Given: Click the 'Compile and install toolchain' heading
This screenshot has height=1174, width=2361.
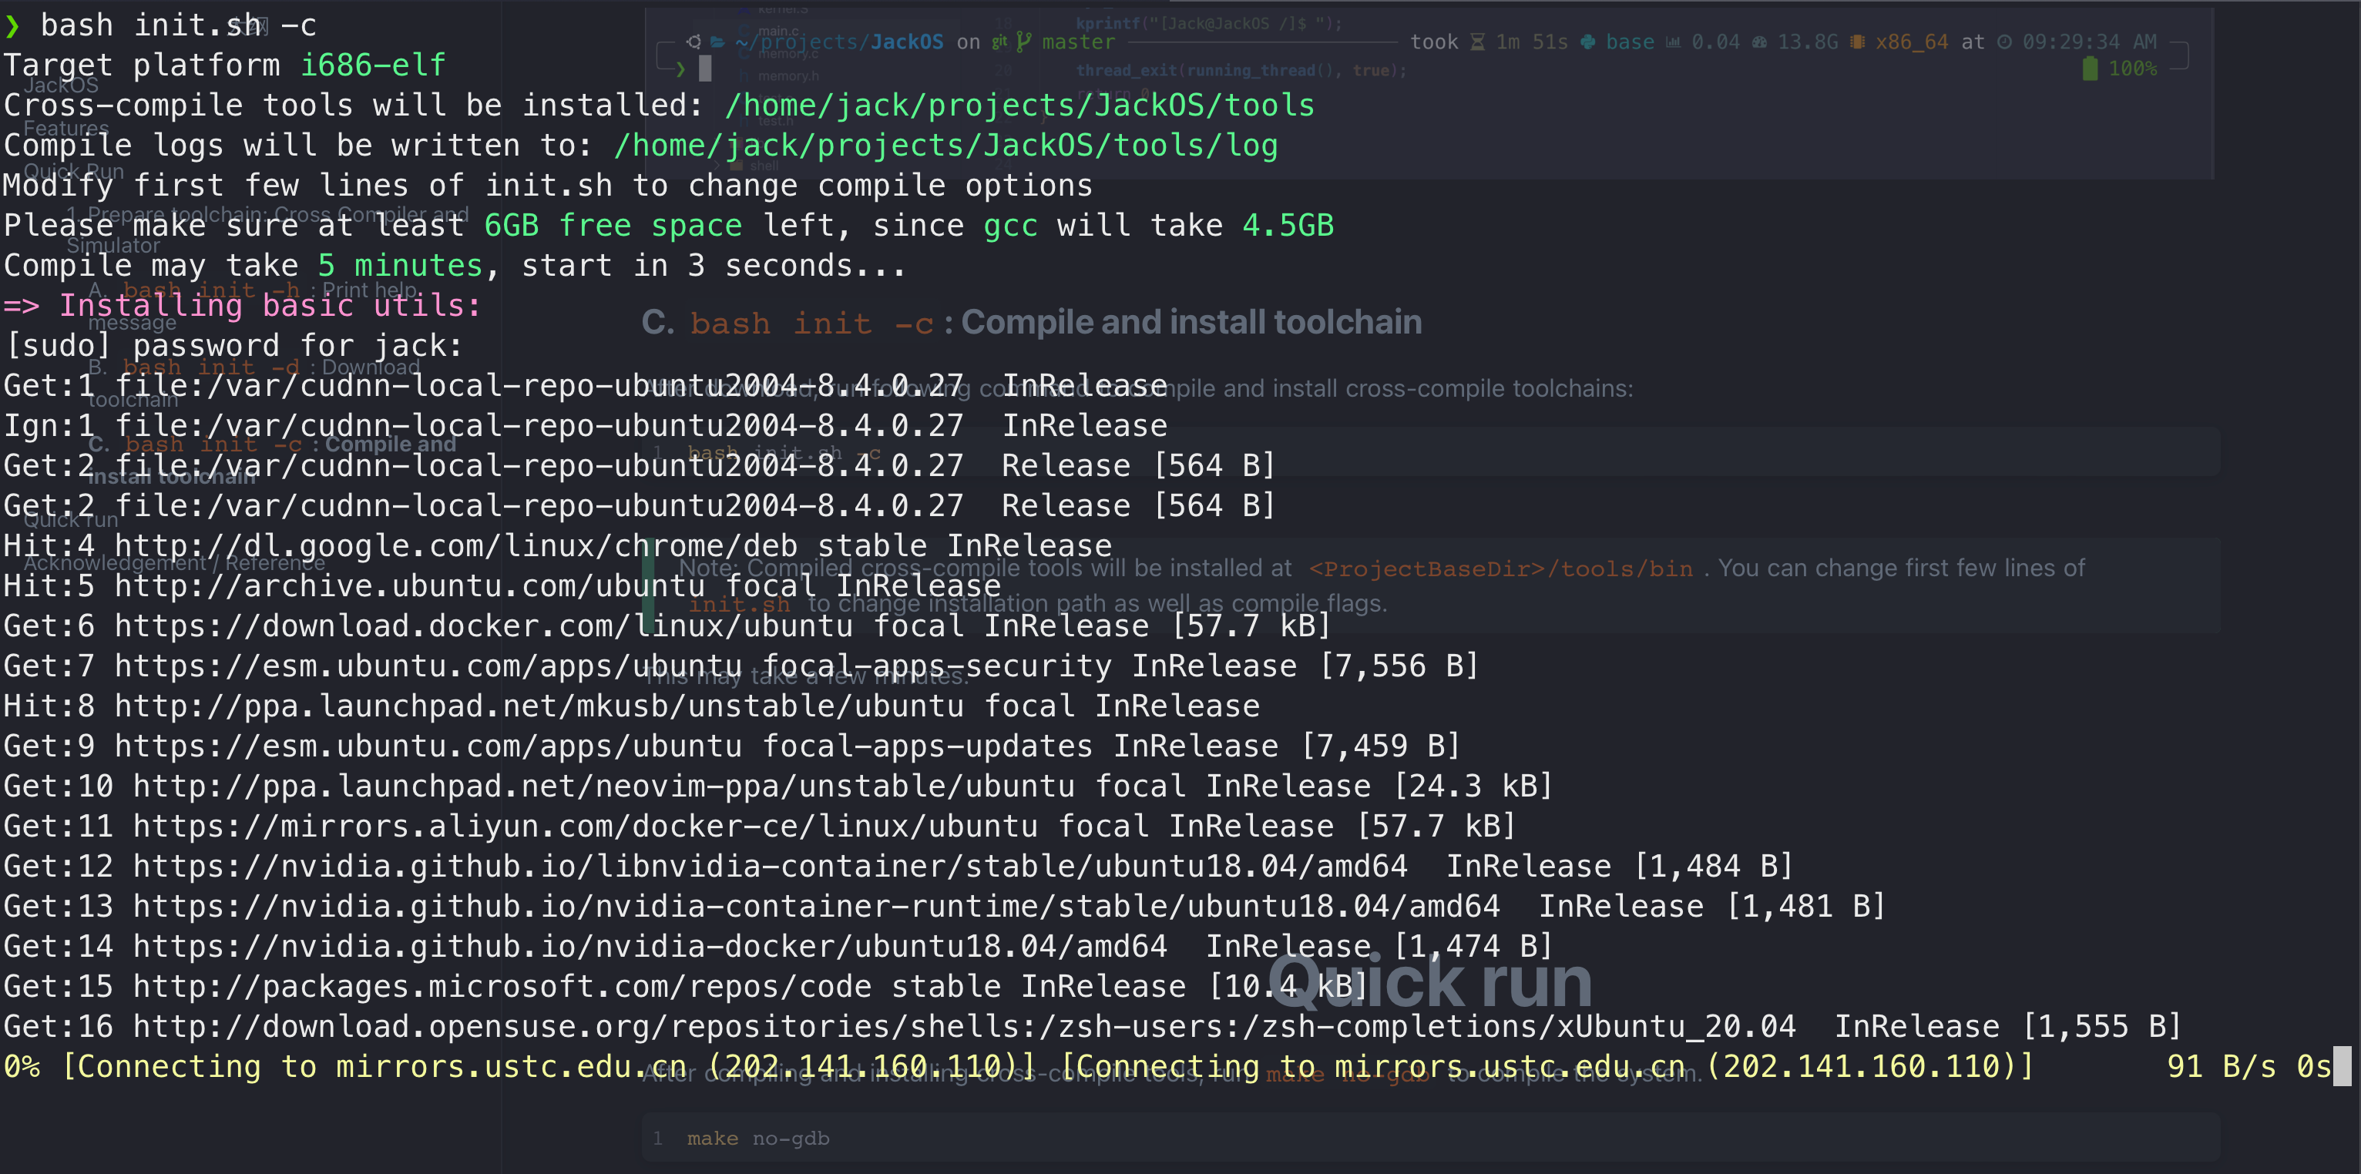Looking at the screenshot, I should pos(1191,322).
